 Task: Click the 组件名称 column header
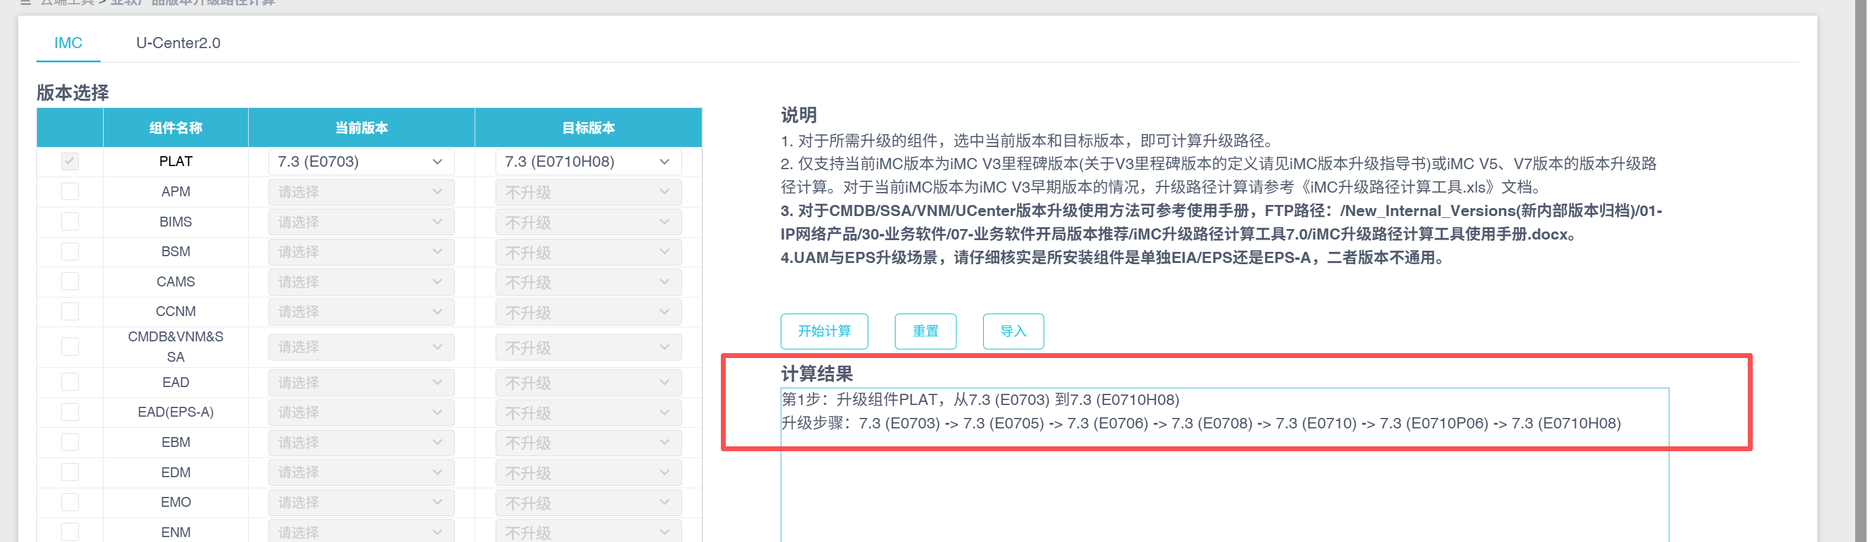(x=176, y=128)
